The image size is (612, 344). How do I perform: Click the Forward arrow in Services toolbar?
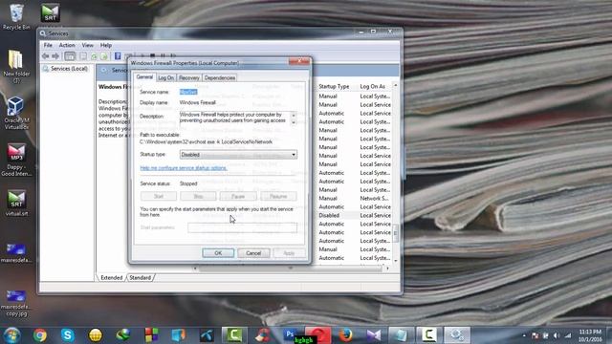pyautogui.click(x=55, y=56)
